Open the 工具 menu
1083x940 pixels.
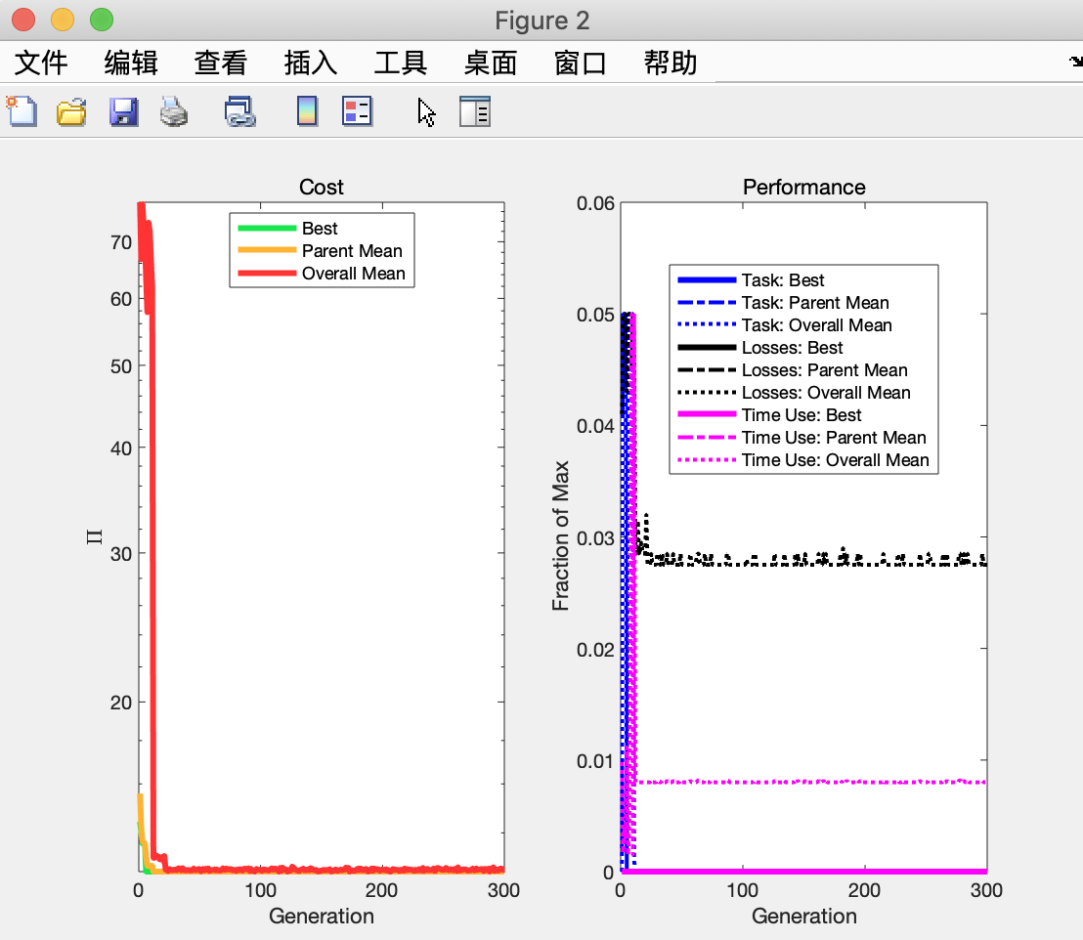(x=401, y=63)
